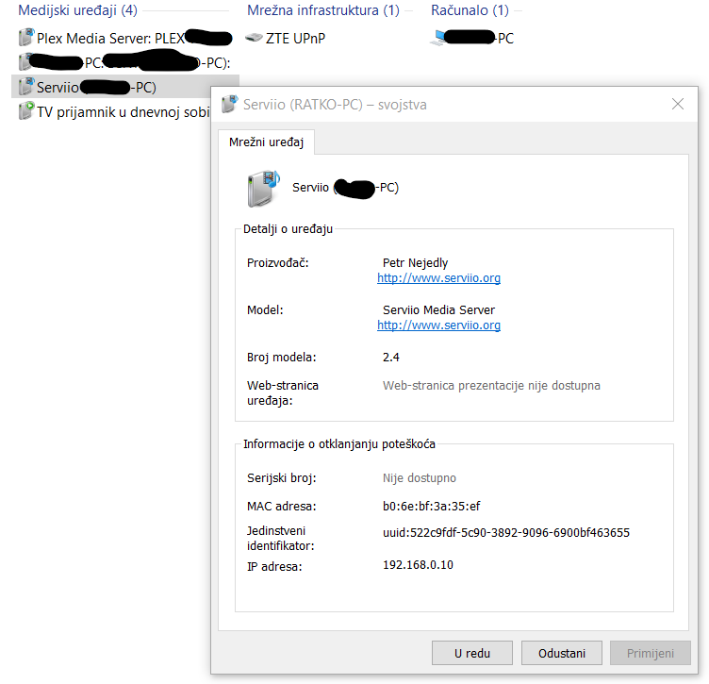Select the ZTE UPnP router icon
This screenshot has width=709, height=684.
pos(254,38)
